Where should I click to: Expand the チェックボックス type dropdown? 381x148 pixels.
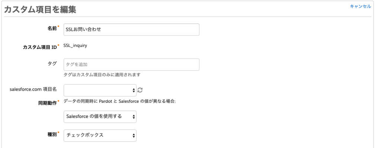100,135
